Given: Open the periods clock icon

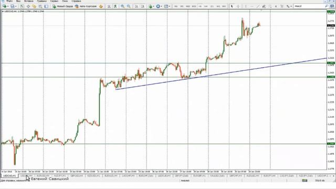Looking at the screenshot, I should click(158, 6).
